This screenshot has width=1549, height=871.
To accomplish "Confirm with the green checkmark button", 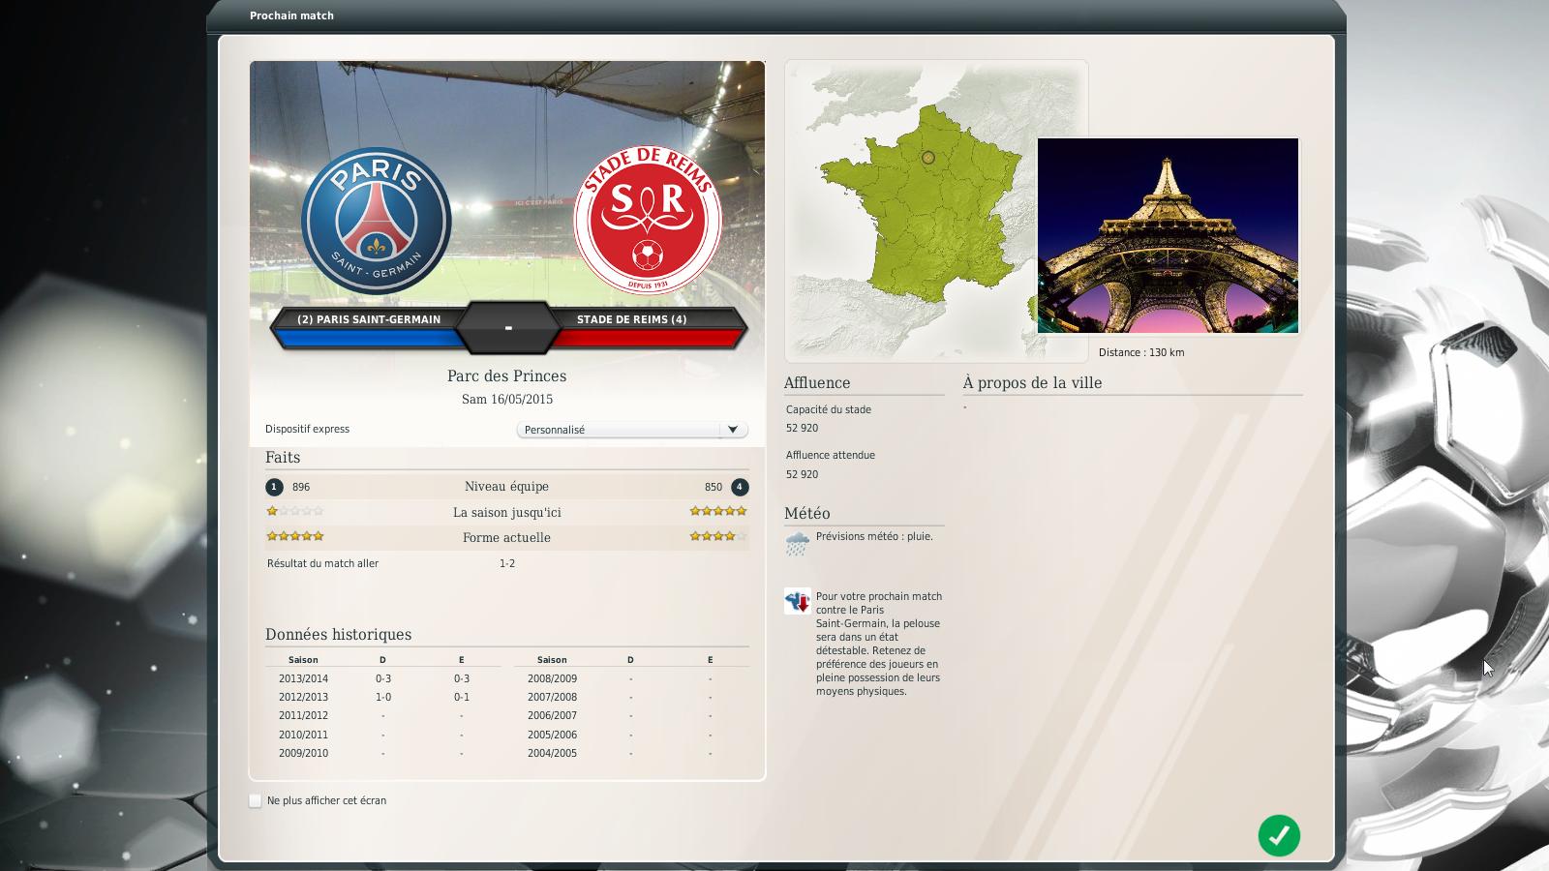I will [x=1279, y=835].
